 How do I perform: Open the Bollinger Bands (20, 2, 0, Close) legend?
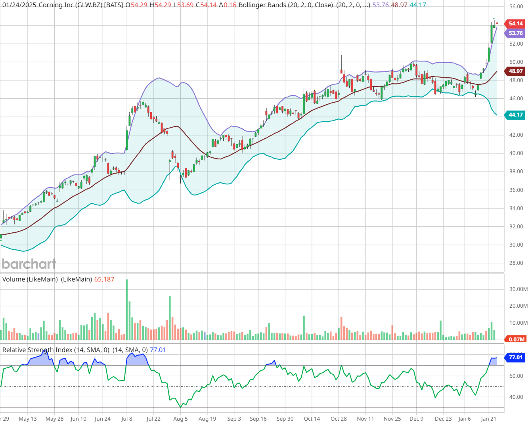pos(286,5)
